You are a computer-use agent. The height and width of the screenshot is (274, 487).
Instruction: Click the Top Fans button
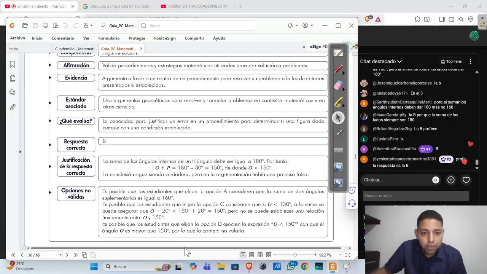451,61
